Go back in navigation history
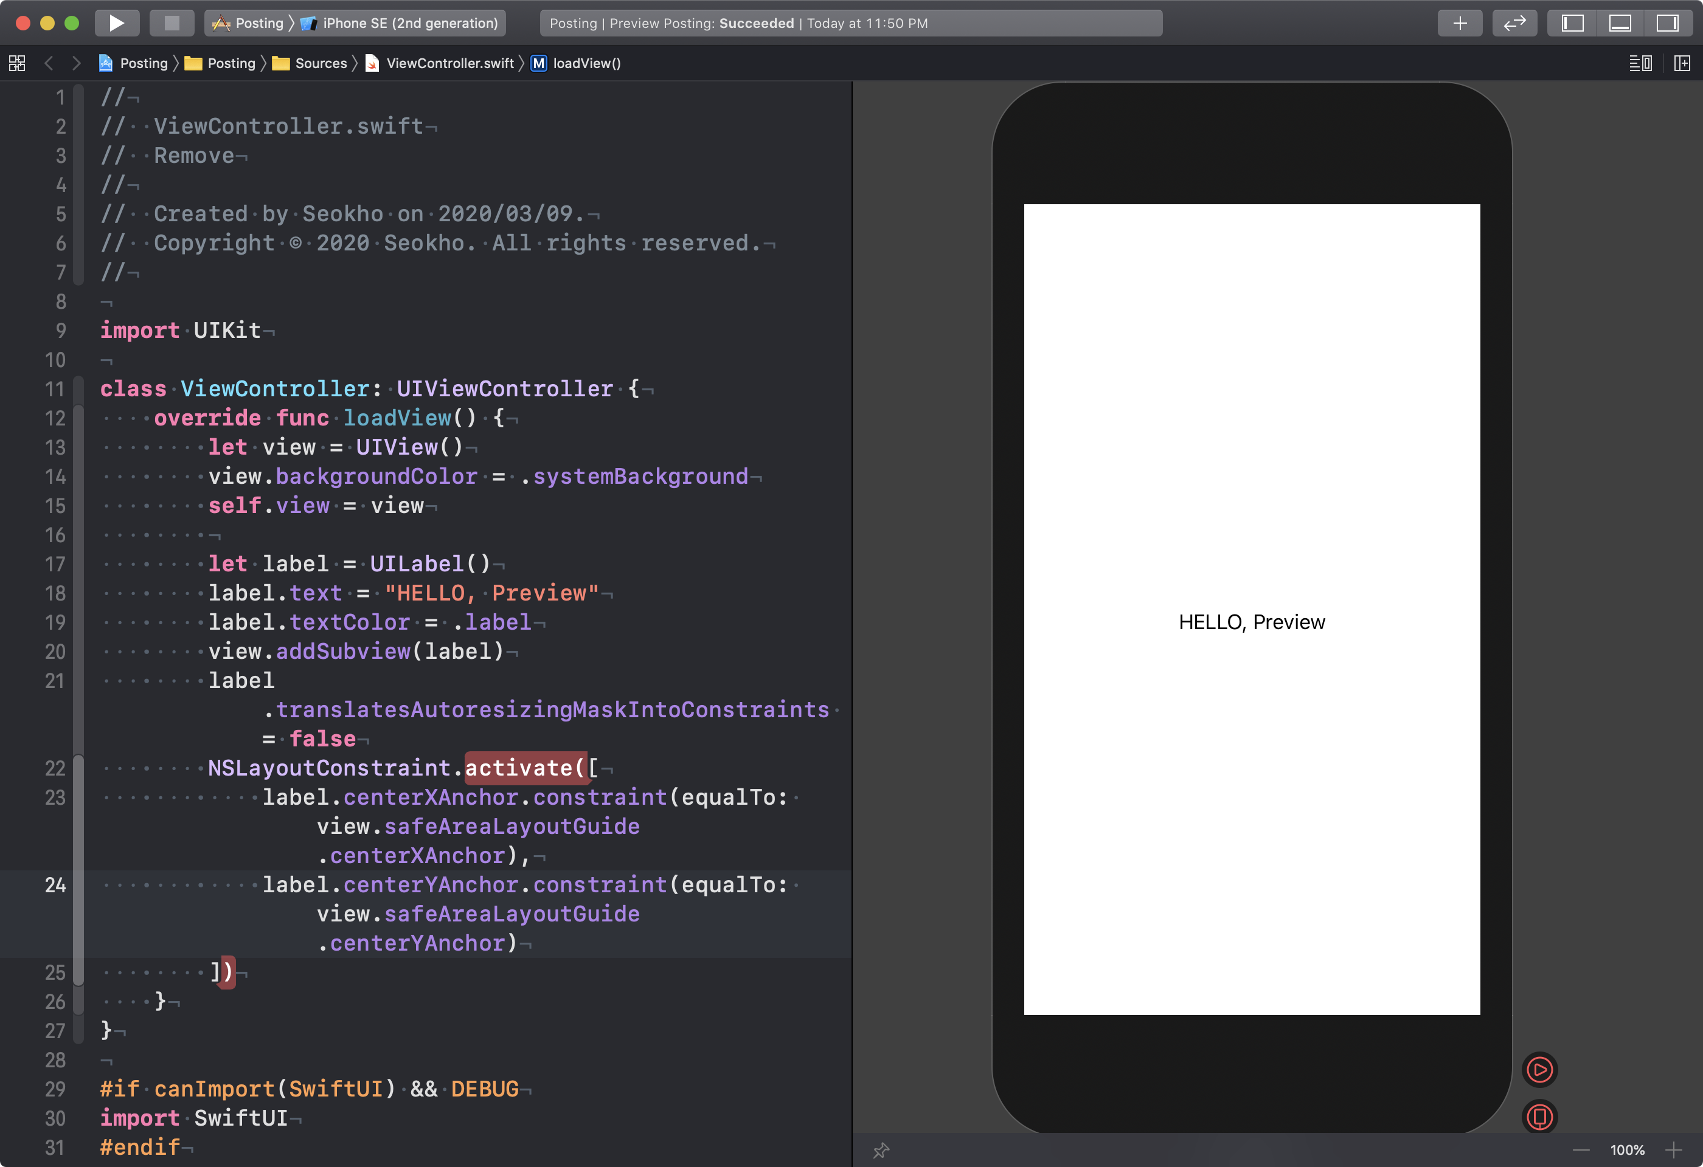This screenshot has height=1167, width=1703. 49,63
